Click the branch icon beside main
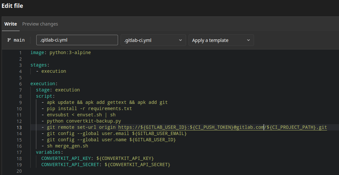This screenshot has height=175, width=339. pyautogui.click(x=9, y=40)
